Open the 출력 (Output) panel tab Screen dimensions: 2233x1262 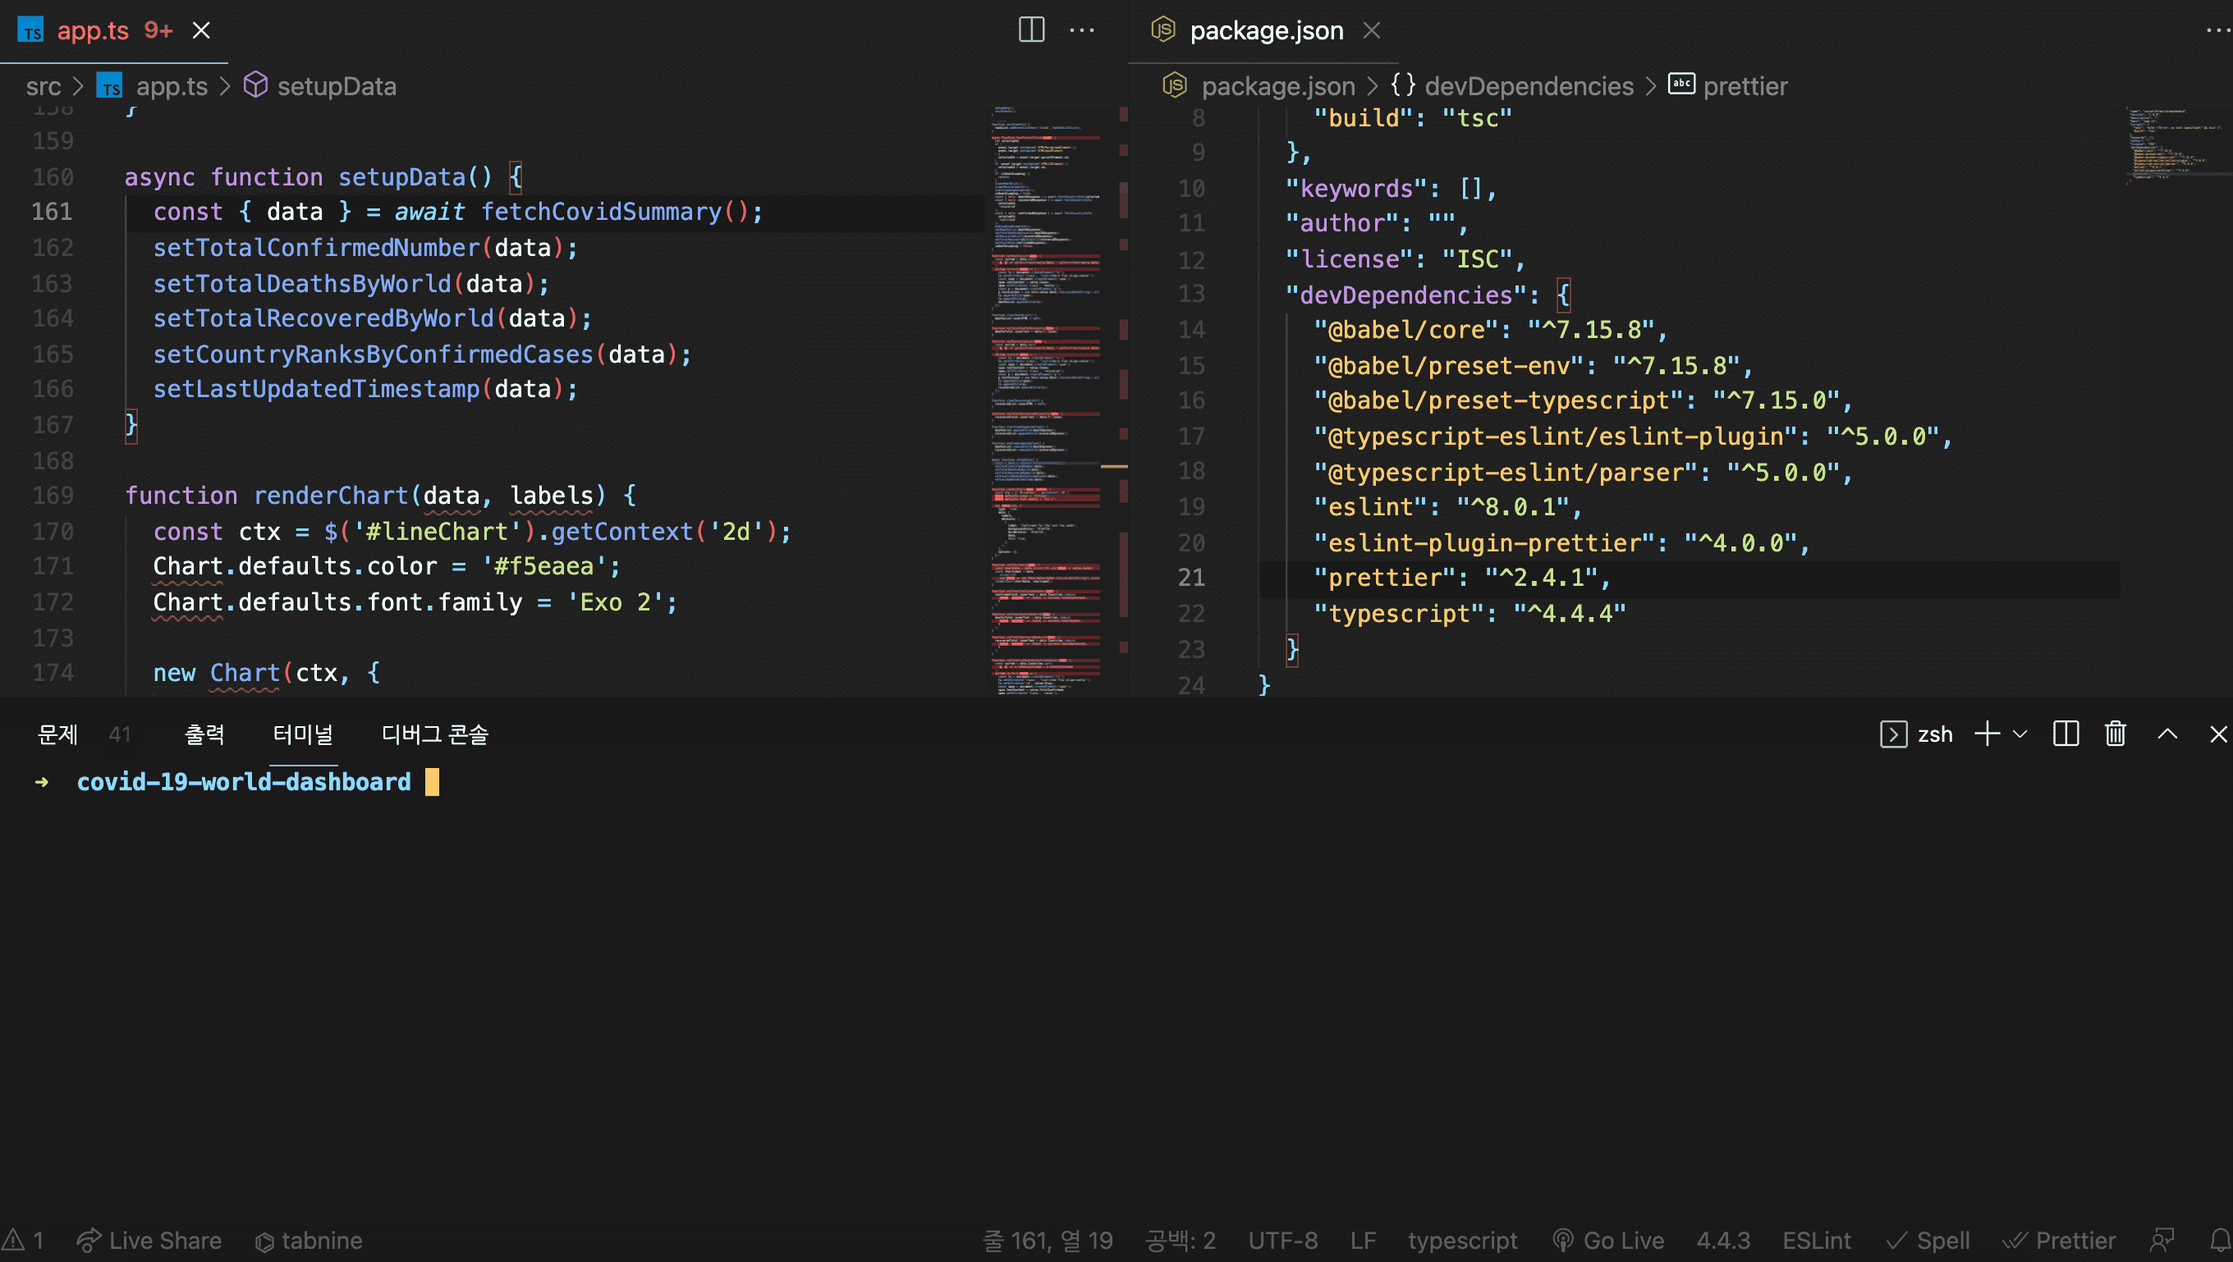point(204,734)
